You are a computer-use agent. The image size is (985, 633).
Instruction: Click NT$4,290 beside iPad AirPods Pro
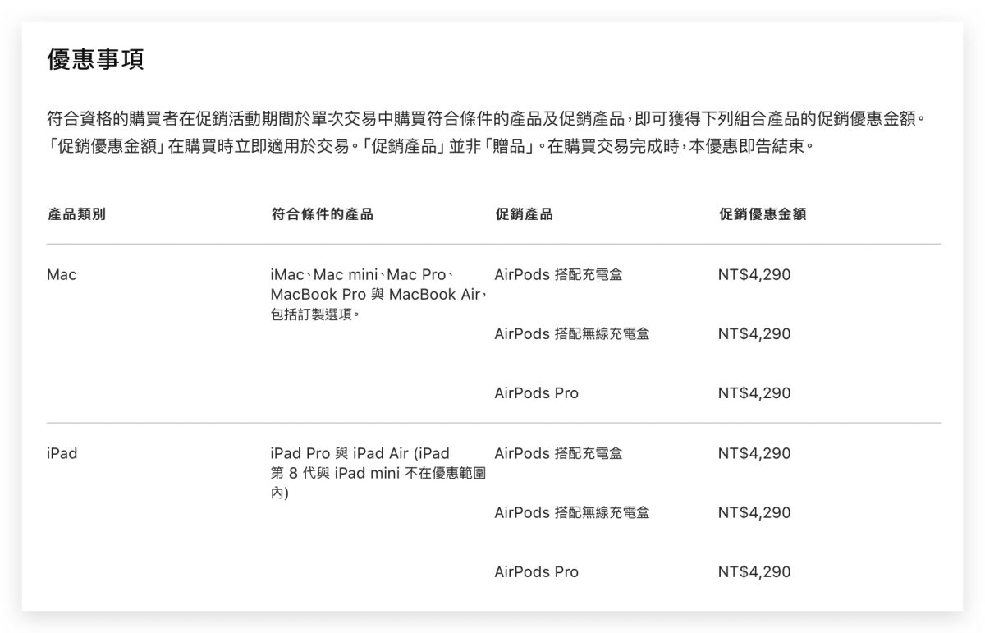[754, 572]
